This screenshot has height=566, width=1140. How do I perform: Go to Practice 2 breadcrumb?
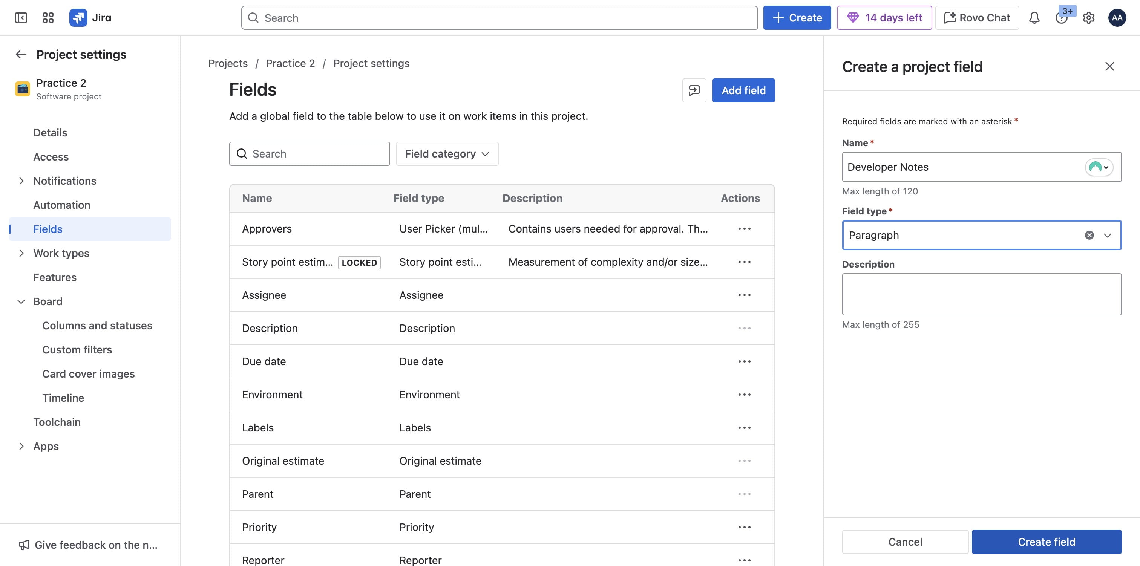pyautogui.click(x=290, y=63)
